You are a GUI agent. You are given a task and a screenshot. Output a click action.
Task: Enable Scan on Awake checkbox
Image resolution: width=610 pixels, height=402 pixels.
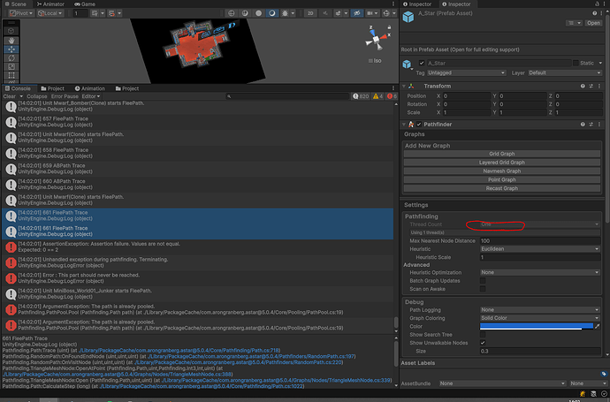point(483,289)
